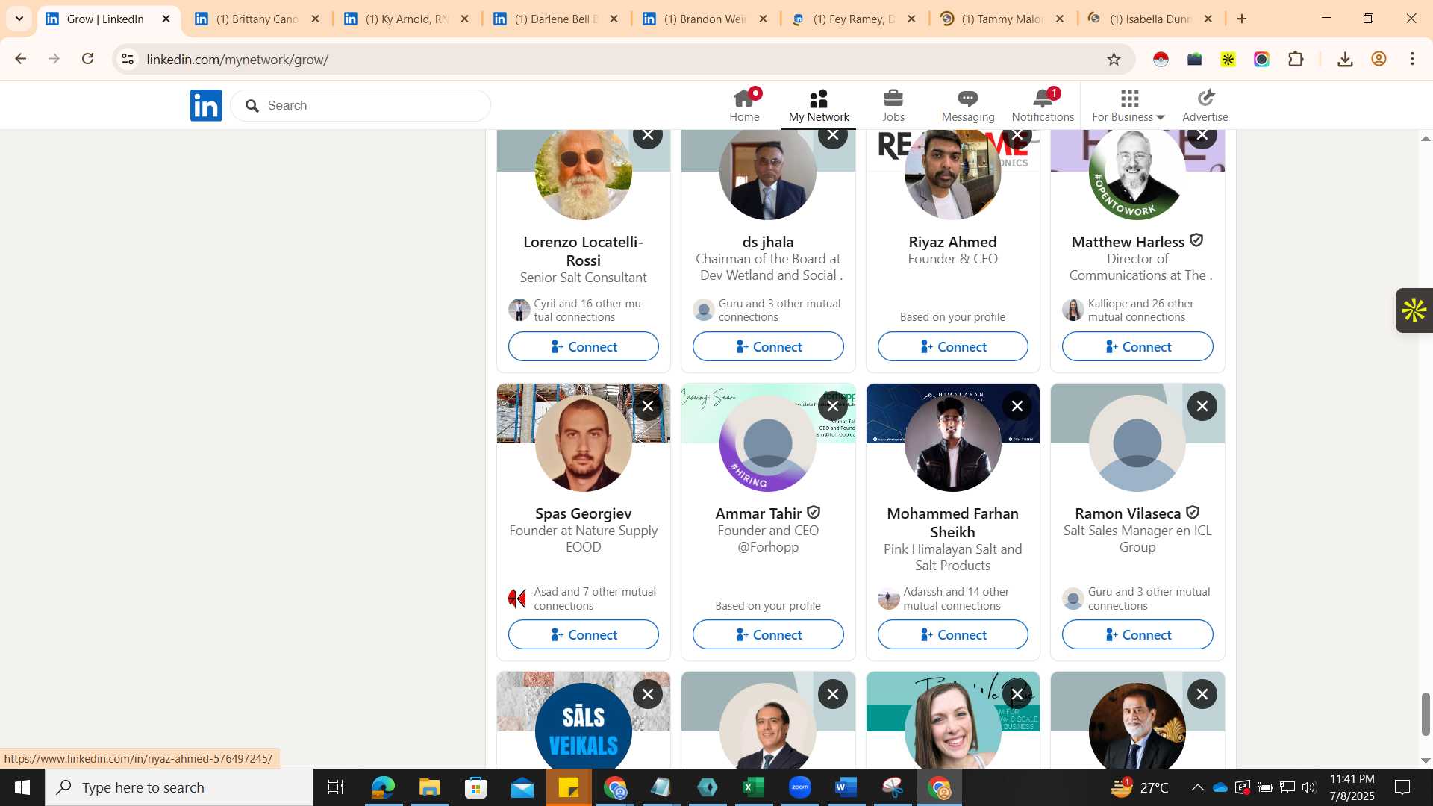1433x806 pixels.
Task: Expand the For Business dropdown
Action: (x=1128, y=106)
